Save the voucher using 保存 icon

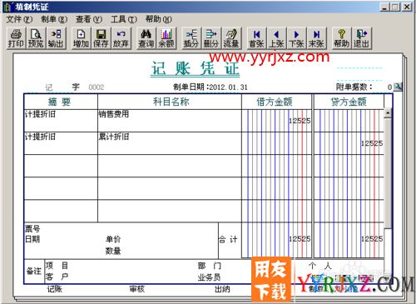[x=101, y=38]
